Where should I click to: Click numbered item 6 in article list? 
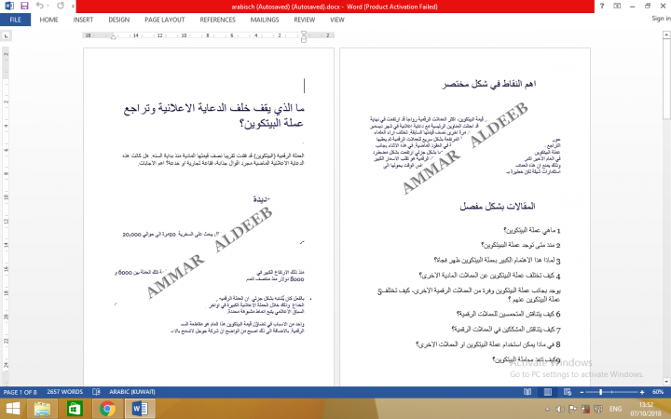[508, 314]
